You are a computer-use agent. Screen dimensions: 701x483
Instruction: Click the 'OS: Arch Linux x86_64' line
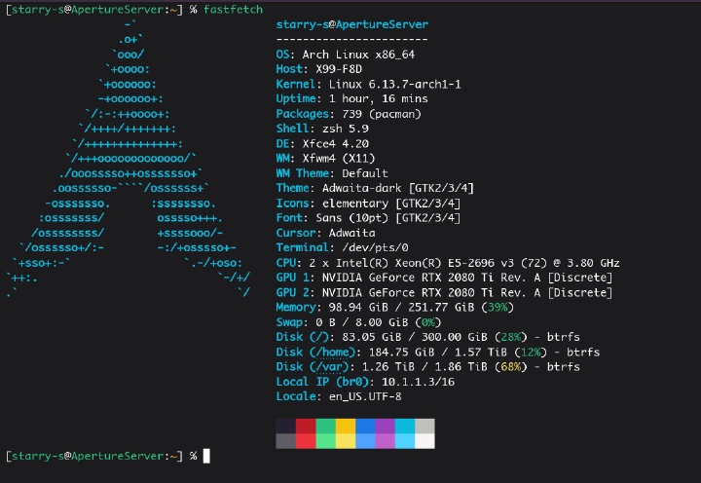point(345,55)
